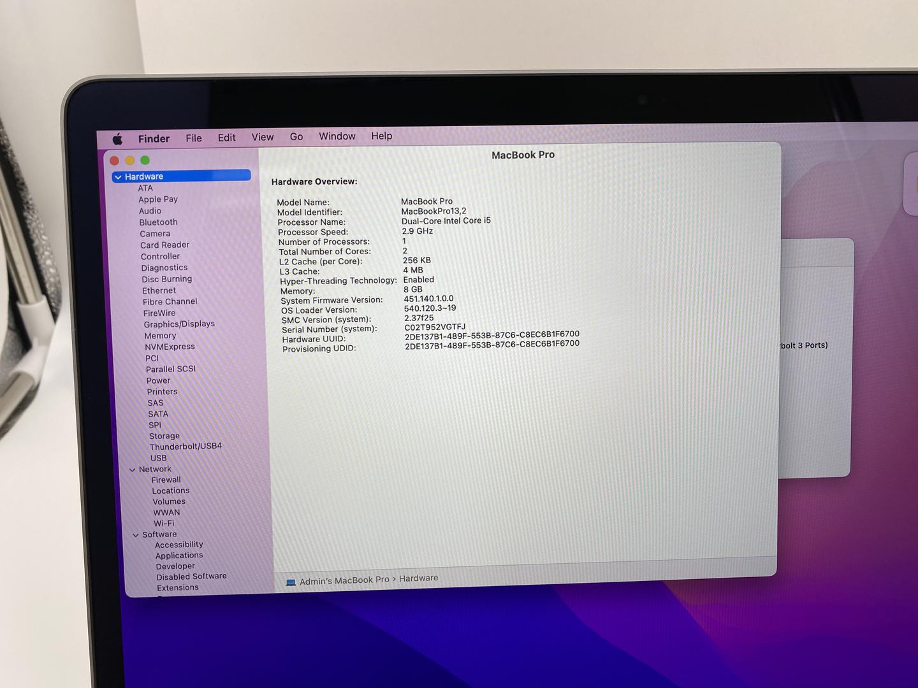Screen dimensions: 918x688
Task: Select Wi-Fi under Network
Action: pos(164,524)
